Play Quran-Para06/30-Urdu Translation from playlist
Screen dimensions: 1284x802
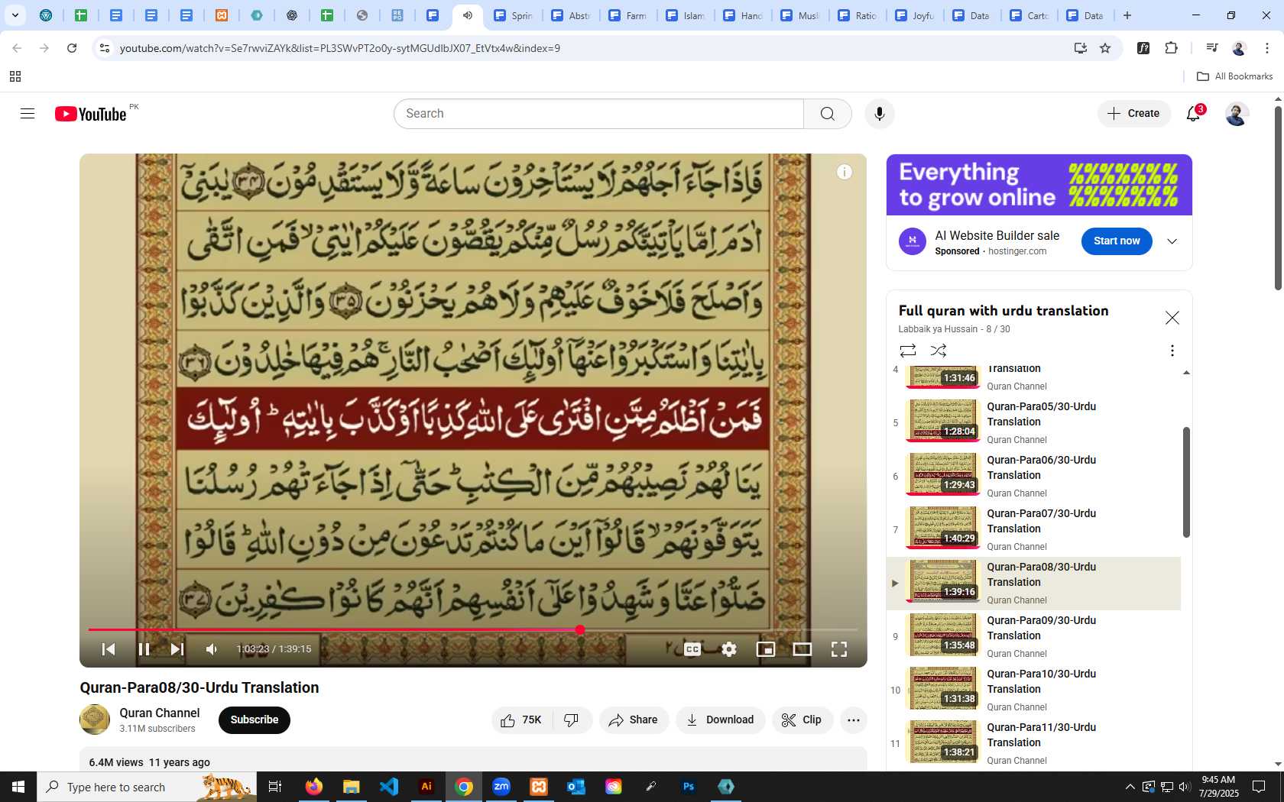pyautogui.click(x=1033, y=477)
